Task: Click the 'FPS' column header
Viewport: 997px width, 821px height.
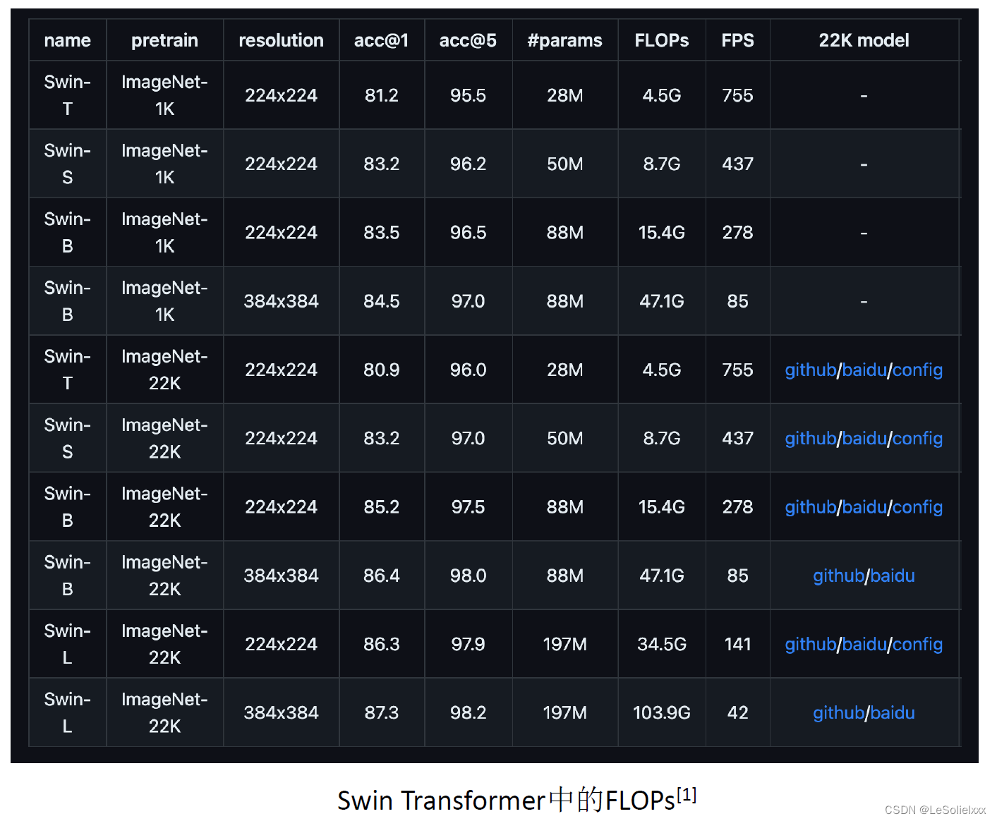Action: click(737, 40)
